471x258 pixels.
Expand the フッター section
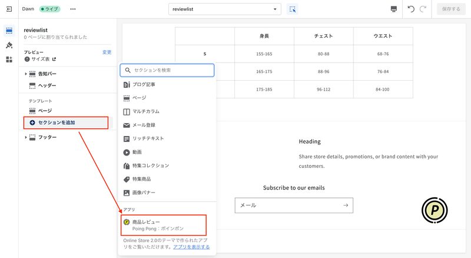tap(25, 137)
